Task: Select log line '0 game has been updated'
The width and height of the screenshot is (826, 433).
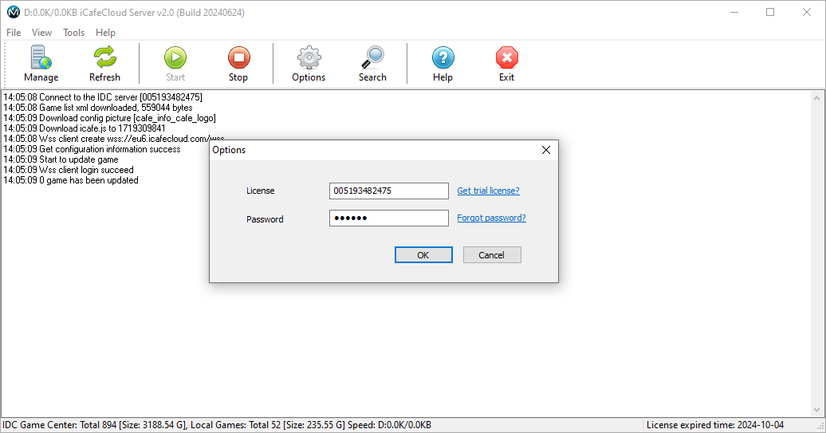Action: 71,180
